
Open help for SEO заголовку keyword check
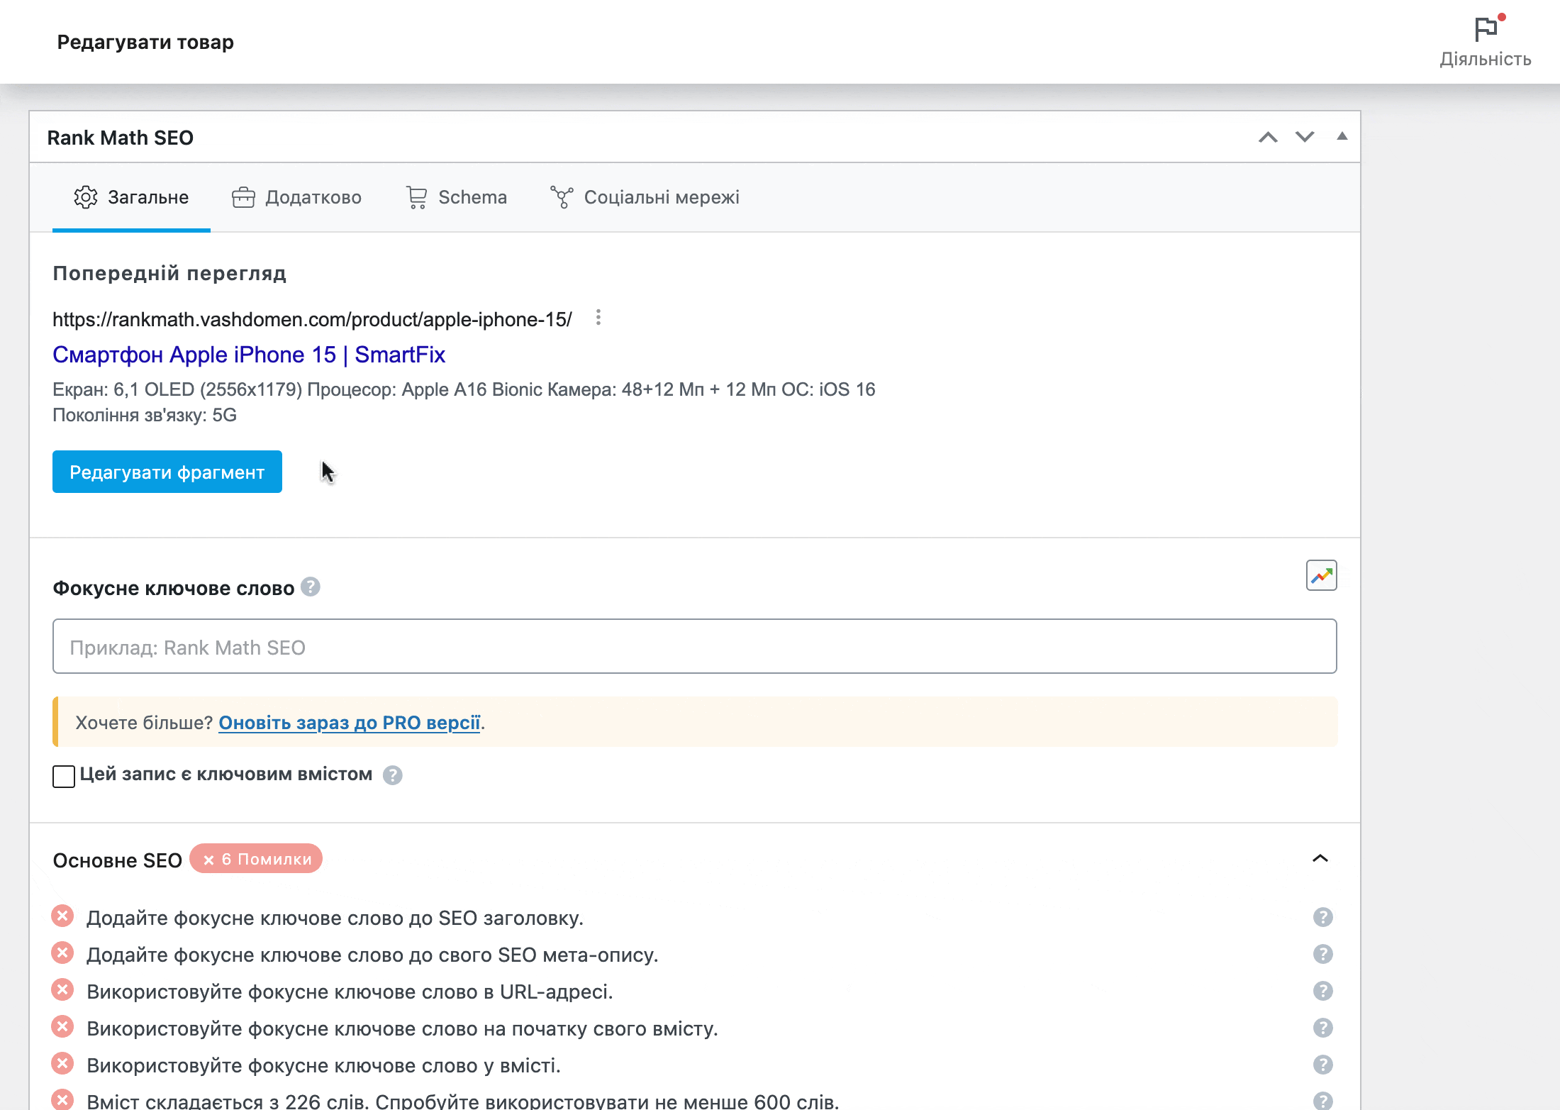pyautogui.click(x=1323, y=917)
